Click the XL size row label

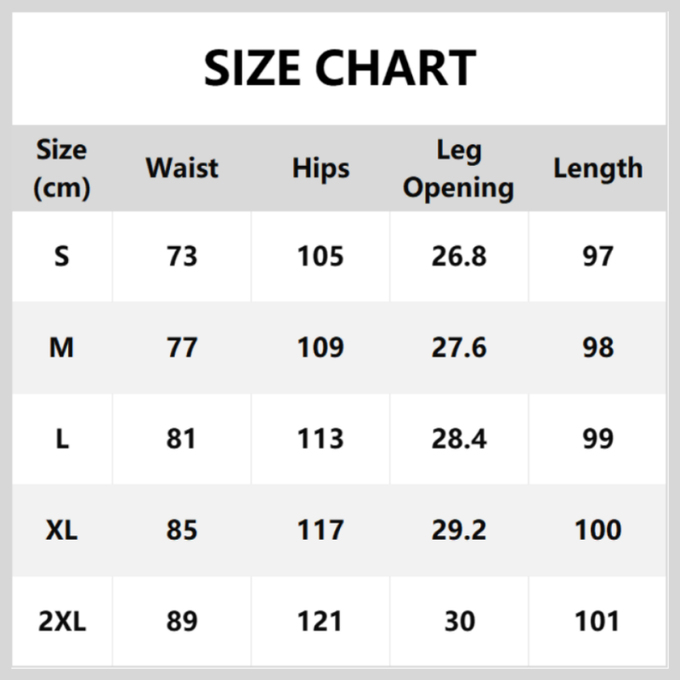coord(61,530)
